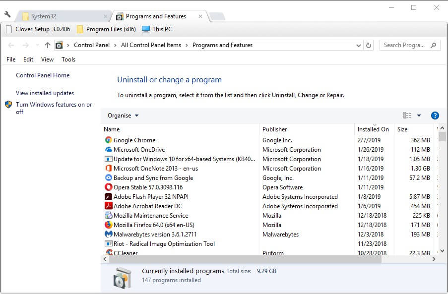Viewport: 448px width, 294px height.
Task: Click the Clover_Setup_3.0.406 bookmark file icon
Action: point(9,29)
